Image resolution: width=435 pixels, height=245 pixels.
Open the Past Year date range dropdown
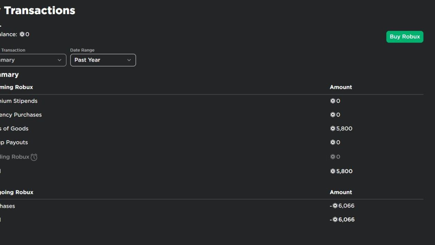coord(103,60)
